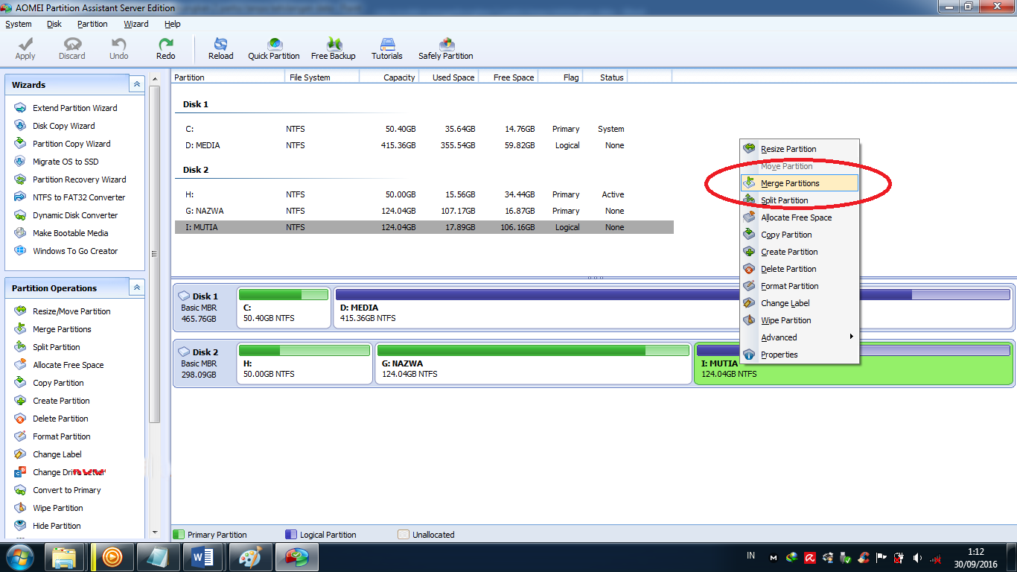Open Windows To Go Creator
The image size is (1017, 572).
click(75, 251)
